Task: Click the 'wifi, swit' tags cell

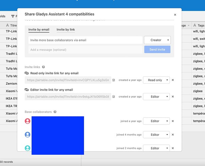Action: [198, 39]
